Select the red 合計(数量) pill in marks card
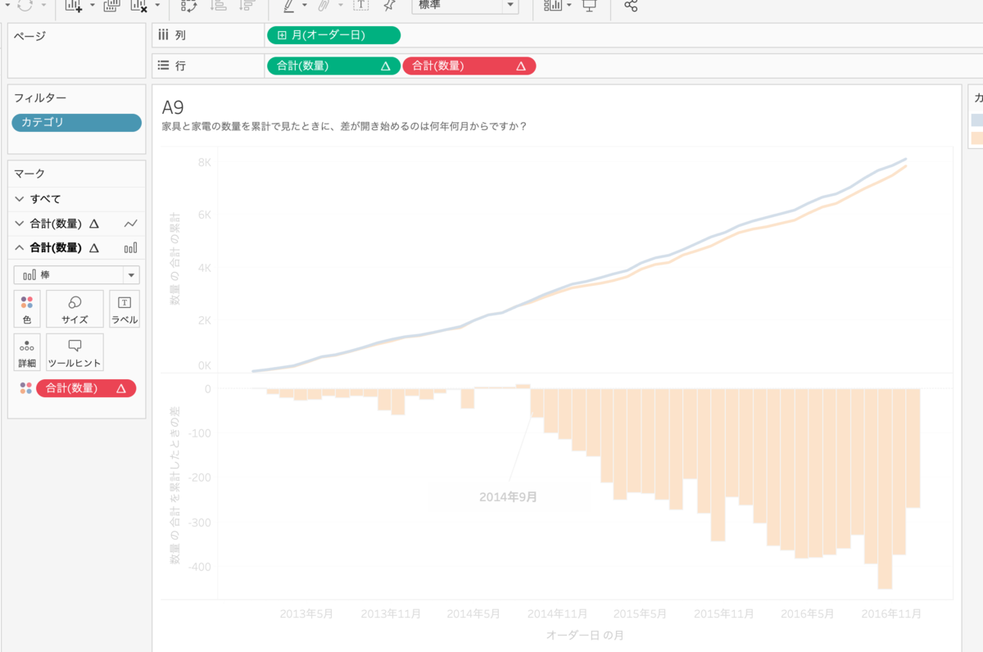Screen dimensions: 983x652 coord(86,388)
